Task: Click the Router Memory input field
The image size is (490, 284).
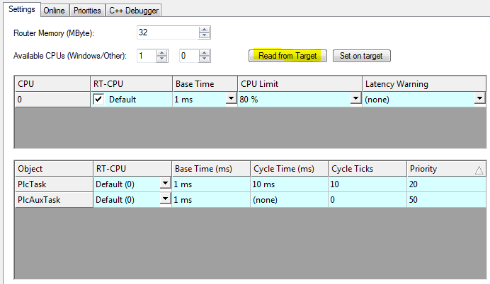Action: click(x=168, y=32)
